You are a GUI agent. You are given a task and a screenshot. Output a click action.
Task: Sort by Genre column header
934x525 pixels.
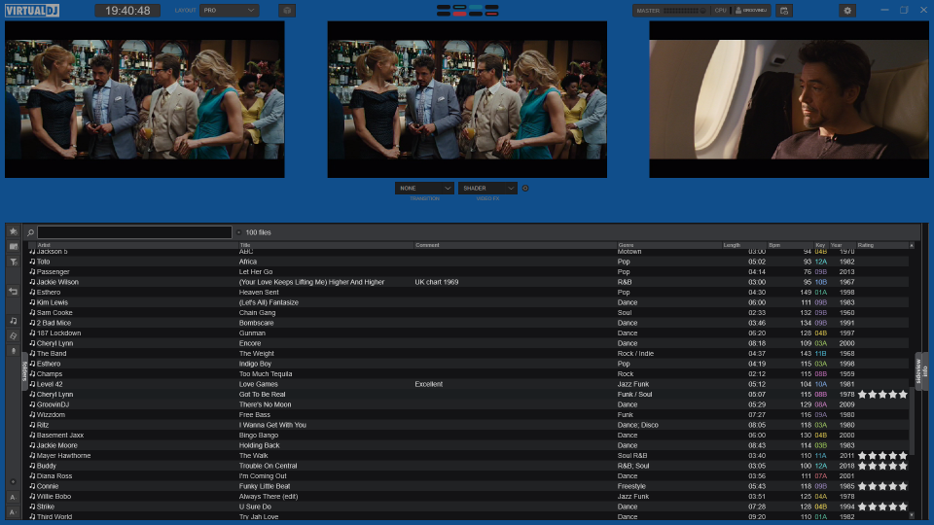tap(668, 245)
